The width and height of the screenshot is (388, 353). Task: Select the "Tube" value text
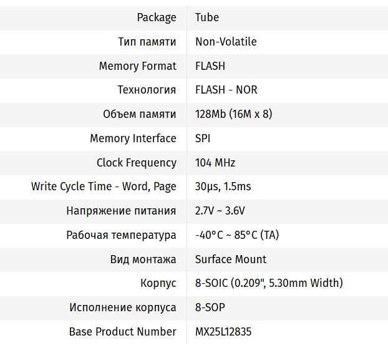[x=207, y=17]
